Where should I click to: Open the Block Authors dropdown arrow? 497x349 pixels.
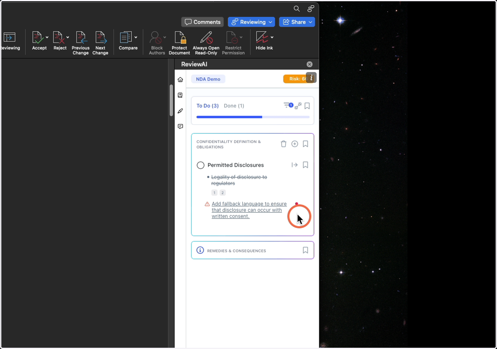[x=164, y=37]
